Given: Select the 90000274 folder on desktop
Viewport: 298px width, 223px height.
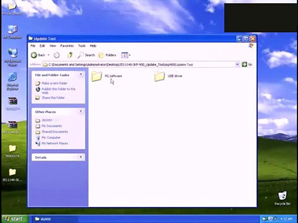Looking at the screenshot, I should point(12,151).
